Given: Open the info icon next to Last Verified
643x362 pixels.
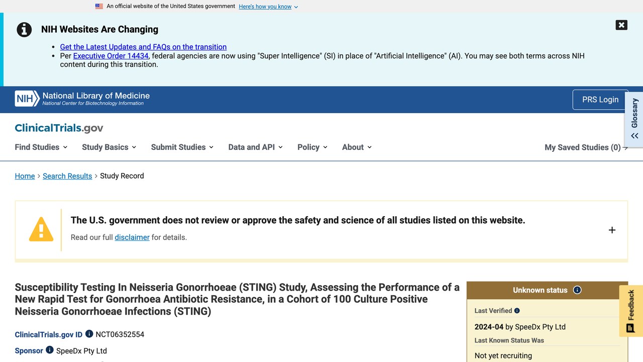Looking at the screenshot, I should click(x=517, y=311).
